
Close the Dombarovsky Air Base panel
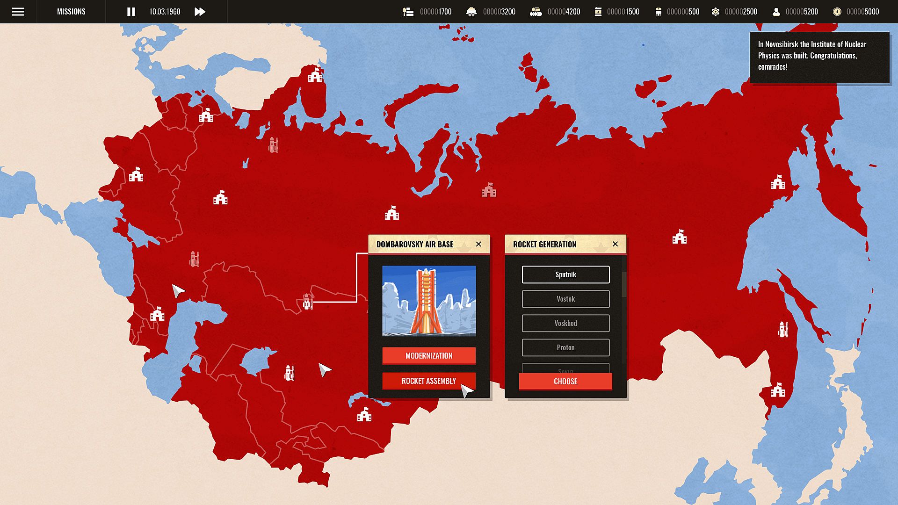478,244
